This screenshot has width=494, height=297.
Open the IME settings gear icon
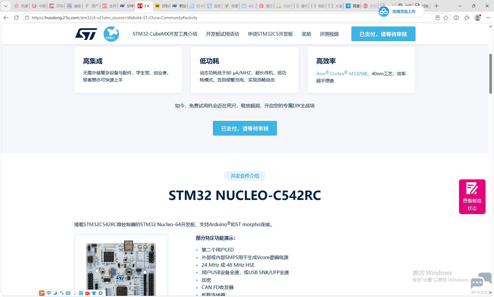click(101, 293)
